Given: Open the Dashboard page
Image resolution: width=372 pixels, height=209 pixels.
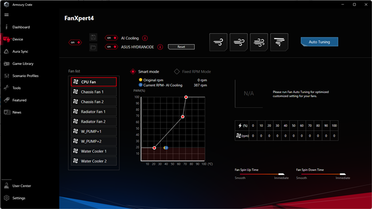Looking at the screenshot, I should (x=21, y=27).
